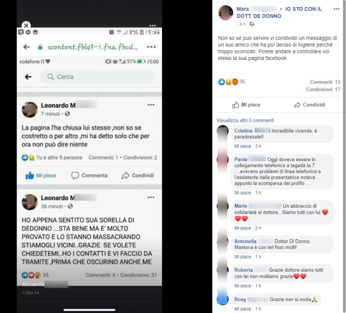Screen dimensions: 346x313
Task: Click the Cerca search field
Action: point(97,77)
